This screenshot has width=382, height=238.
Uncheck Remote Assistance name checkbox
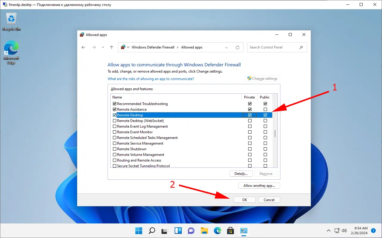(x=114, y=109)
